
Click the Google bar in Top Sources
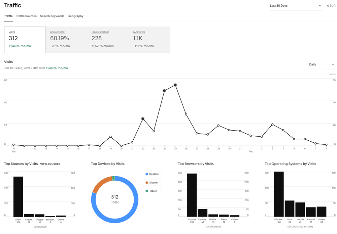pos(39,216)
